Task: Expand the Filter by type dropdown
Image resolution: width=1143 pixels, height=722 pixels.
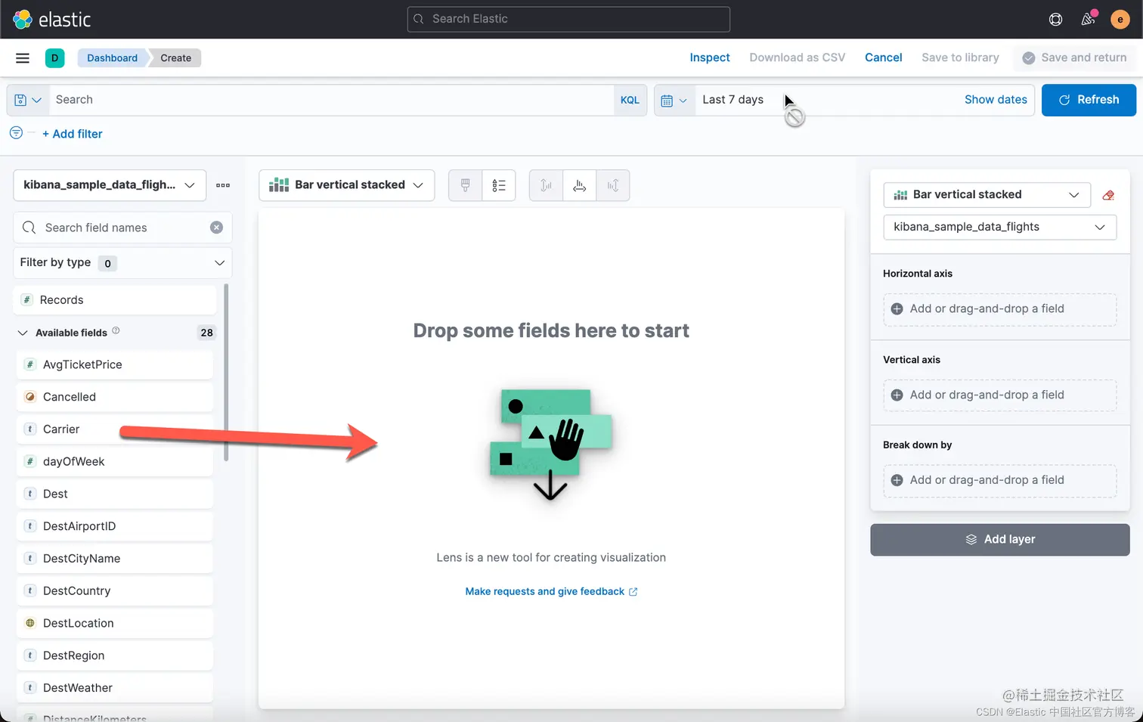Action: click(x=122, y=262)
